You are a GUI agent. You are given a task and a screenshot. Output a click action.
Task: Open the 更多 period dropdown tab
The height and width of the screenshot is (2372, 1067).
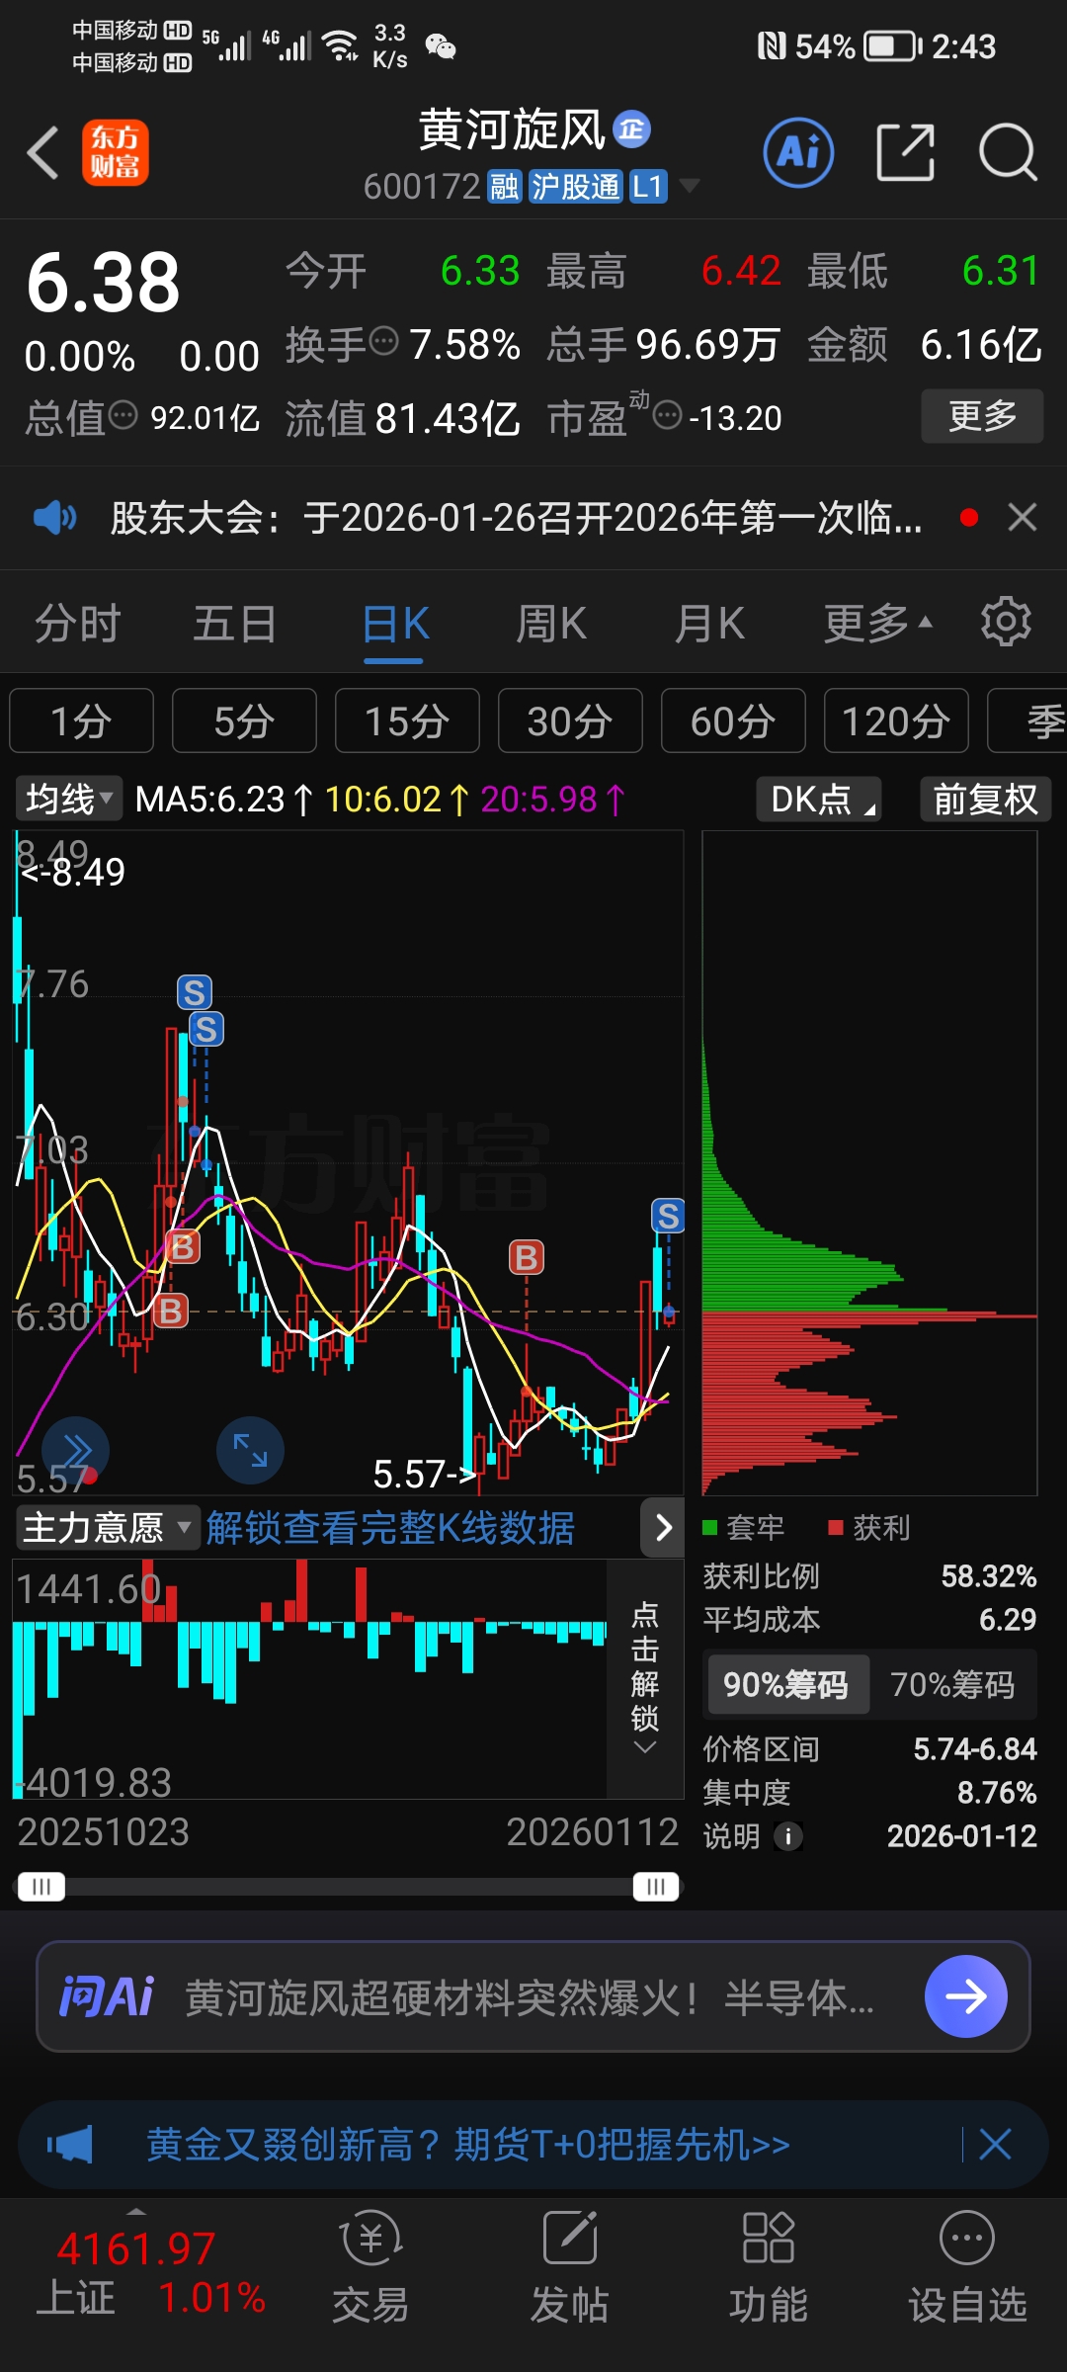[878, 623]
